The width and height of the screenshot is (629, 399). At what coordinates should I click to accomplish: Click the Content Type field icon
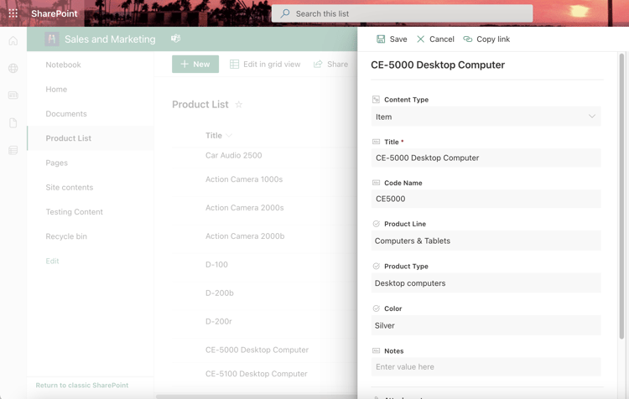coord(376,100)
